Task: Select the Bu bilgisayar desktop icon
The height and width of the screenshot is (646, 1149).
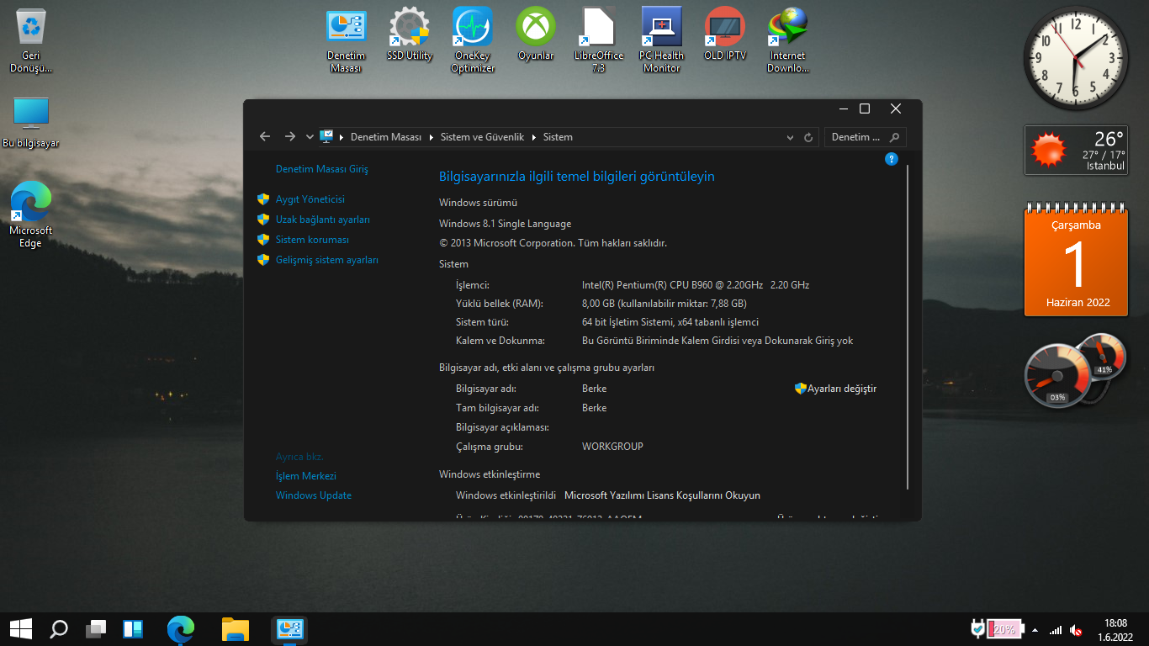Action: click(x=31, y=122)
